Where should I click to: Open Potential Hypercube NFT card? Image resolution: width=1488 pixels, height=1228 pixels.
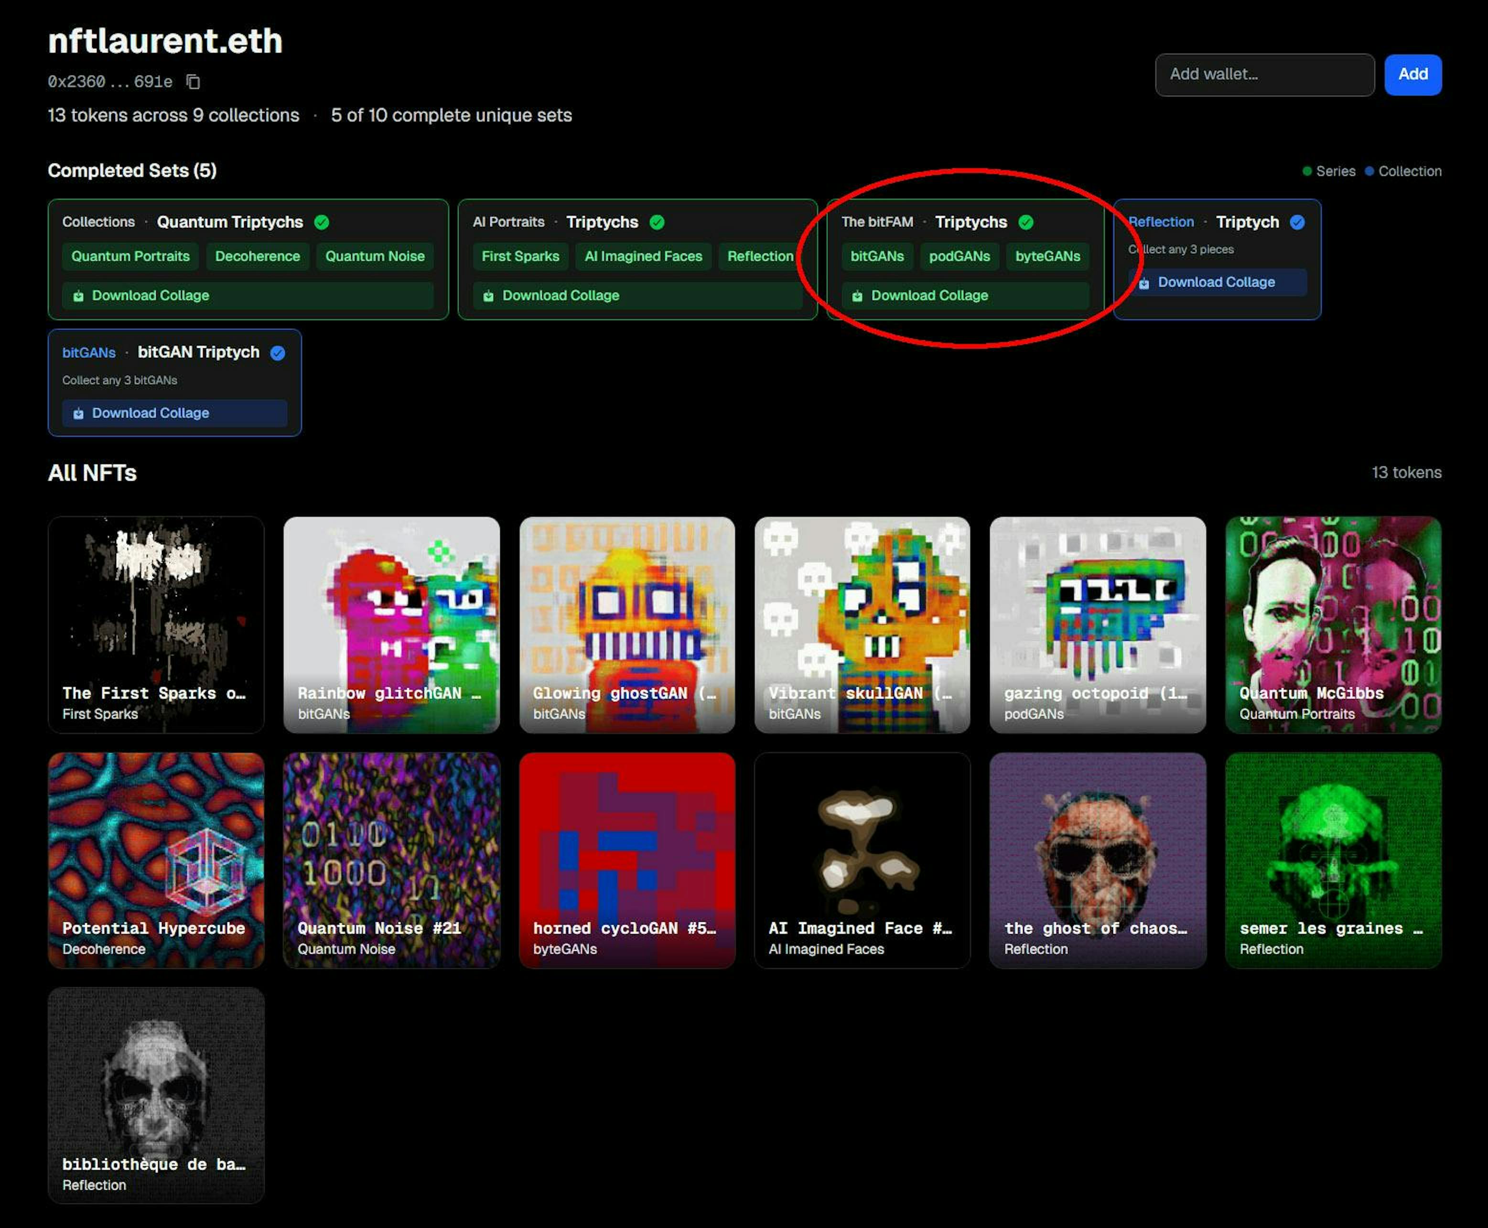pyautogui.click(x=156, y=860)
